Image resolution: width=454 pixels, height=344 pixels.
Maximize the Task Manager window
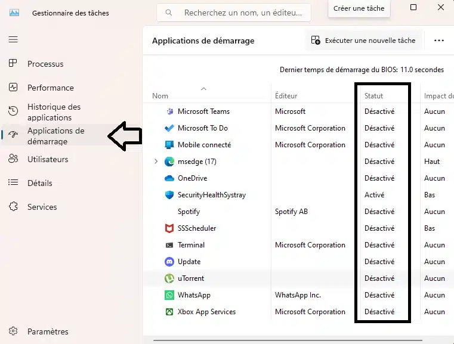click(x=413, y=7)
